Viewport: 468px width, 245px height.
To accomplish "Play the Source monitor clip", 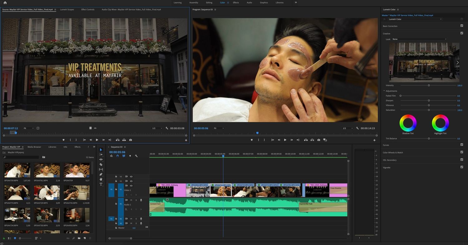I will point(97,140).
